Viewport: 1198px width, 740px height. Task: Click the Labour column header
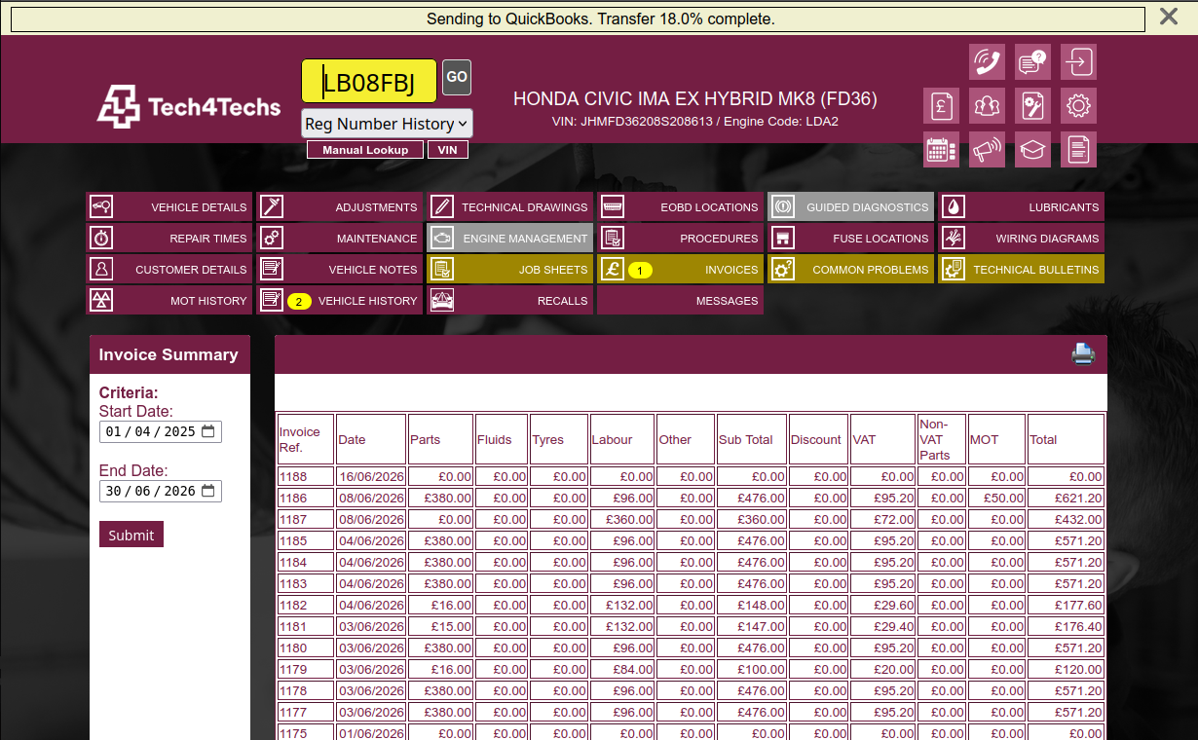[x=622, y=439]
